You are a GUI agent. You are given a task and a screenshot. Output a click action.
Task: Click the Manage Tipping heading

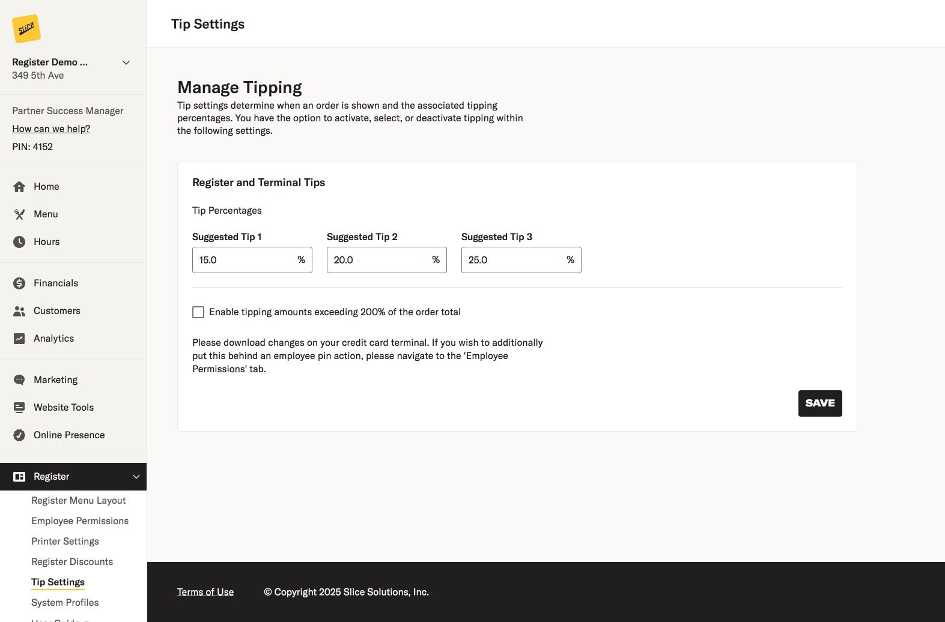[x=240, y=88]
